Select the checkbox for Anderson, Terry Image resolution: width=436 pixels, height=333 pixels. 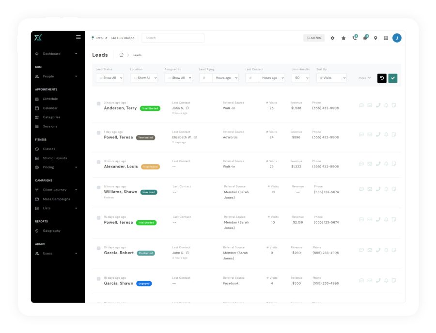pos(98,104)
